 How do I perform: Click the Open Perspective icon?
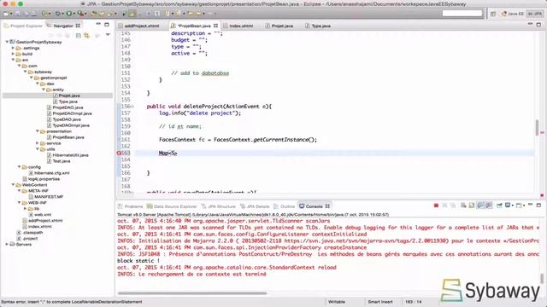tap(493, 14)
